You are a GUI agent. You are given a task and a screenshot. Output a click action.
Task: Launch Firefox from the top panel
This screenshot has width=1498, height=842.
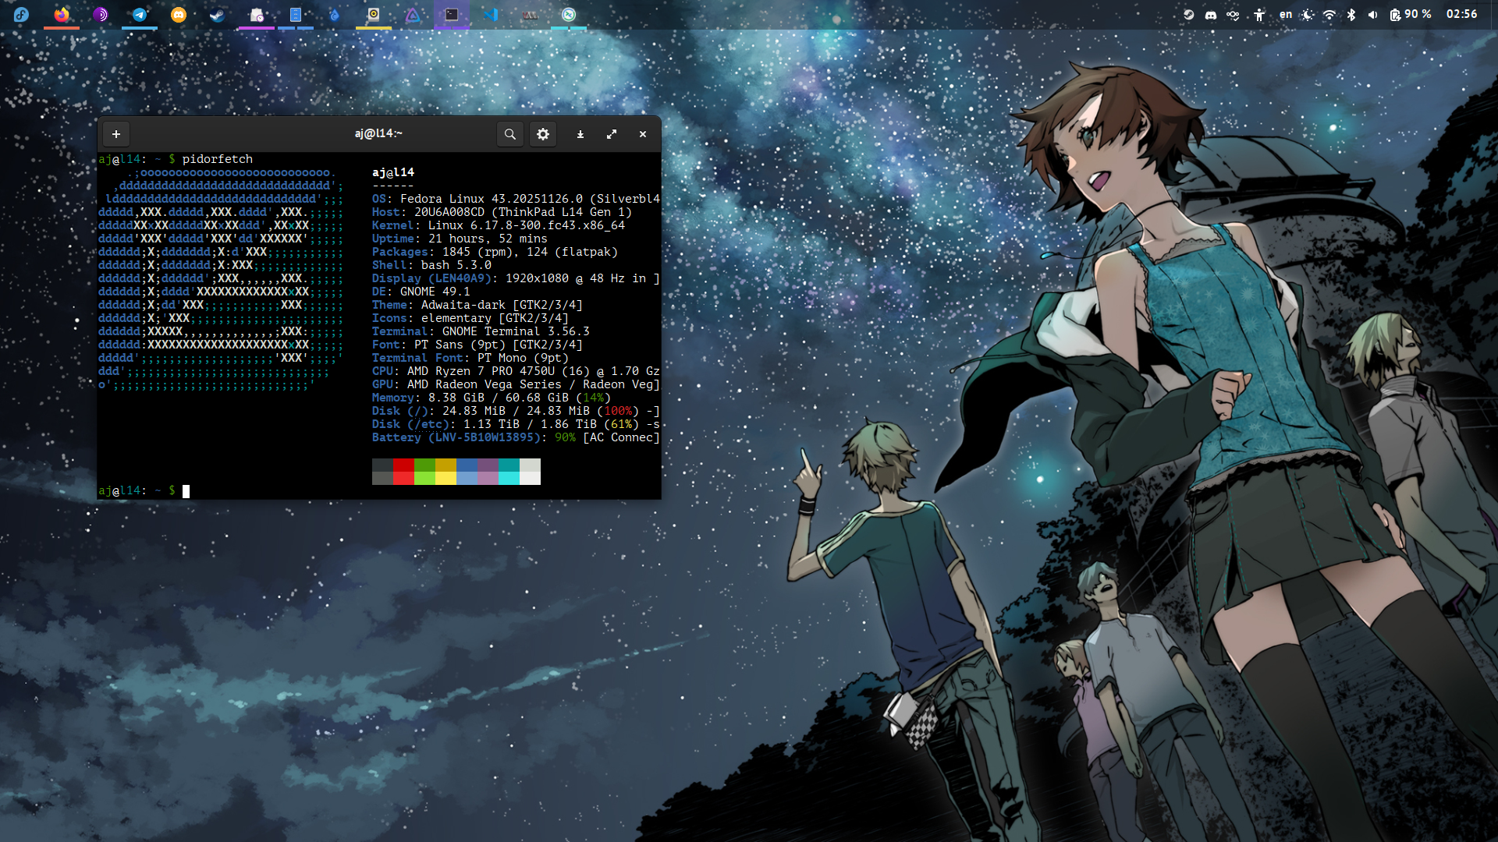pos(62,14)
